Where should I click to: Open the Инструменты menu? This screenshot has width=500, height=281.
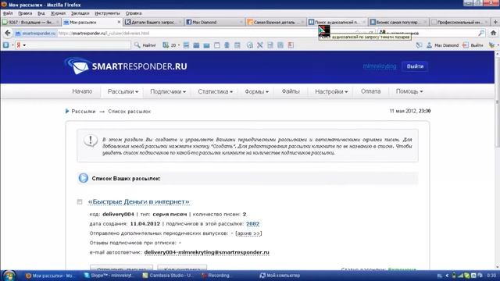[x=107, y=13]
